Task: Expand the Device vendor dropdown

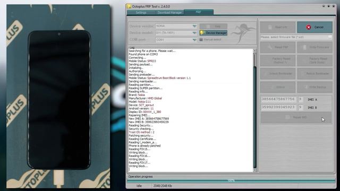Action: coord(194,26)
